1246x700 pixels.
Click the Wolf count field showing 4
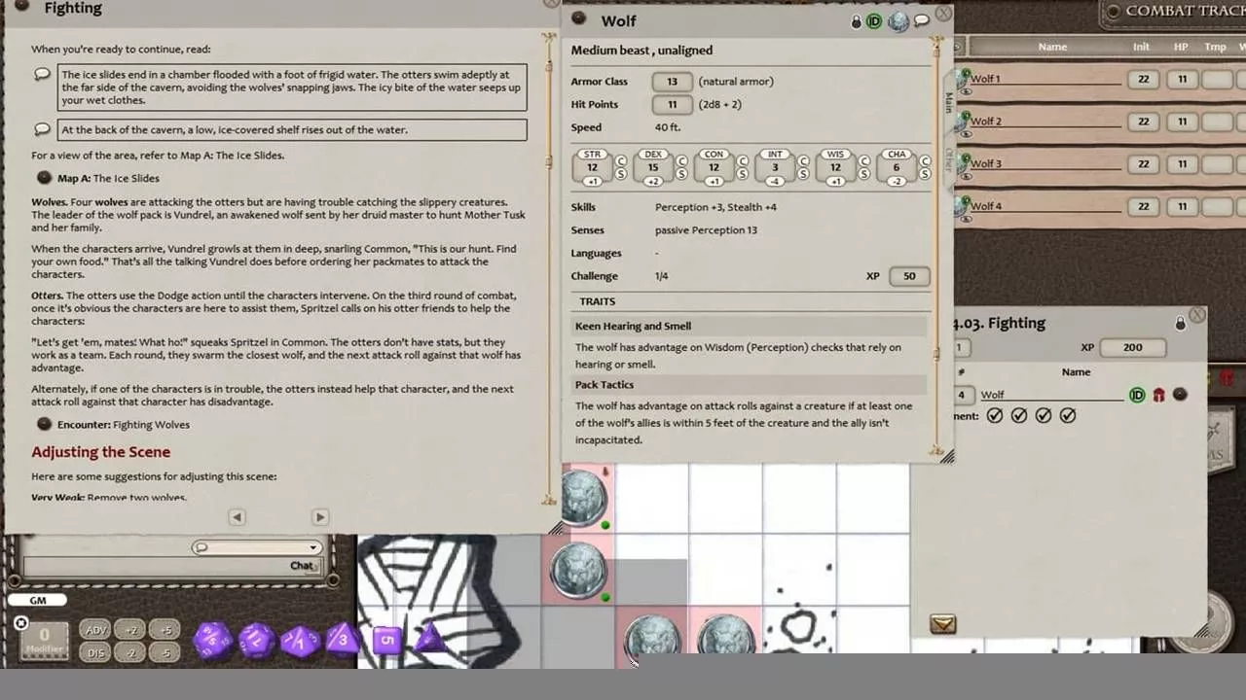(x=962, y=395)
